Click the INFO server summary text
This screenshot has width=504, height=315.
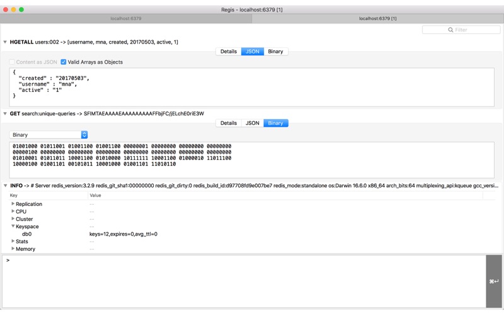click(255, 186)
